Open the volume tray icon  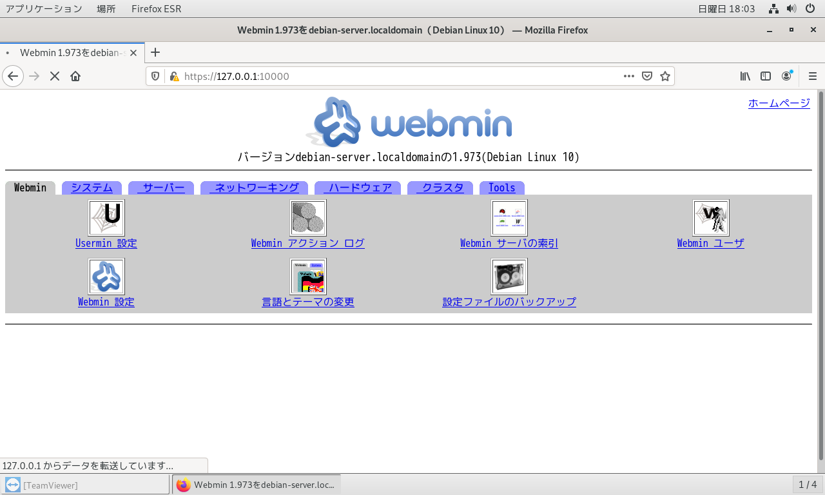[x=792, y=9]
